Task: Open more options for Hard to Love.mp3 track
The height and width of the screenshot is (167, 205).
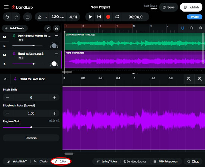Action: [57, 54]
